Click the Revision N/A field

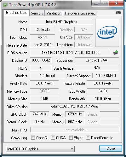tap(84, 30)
